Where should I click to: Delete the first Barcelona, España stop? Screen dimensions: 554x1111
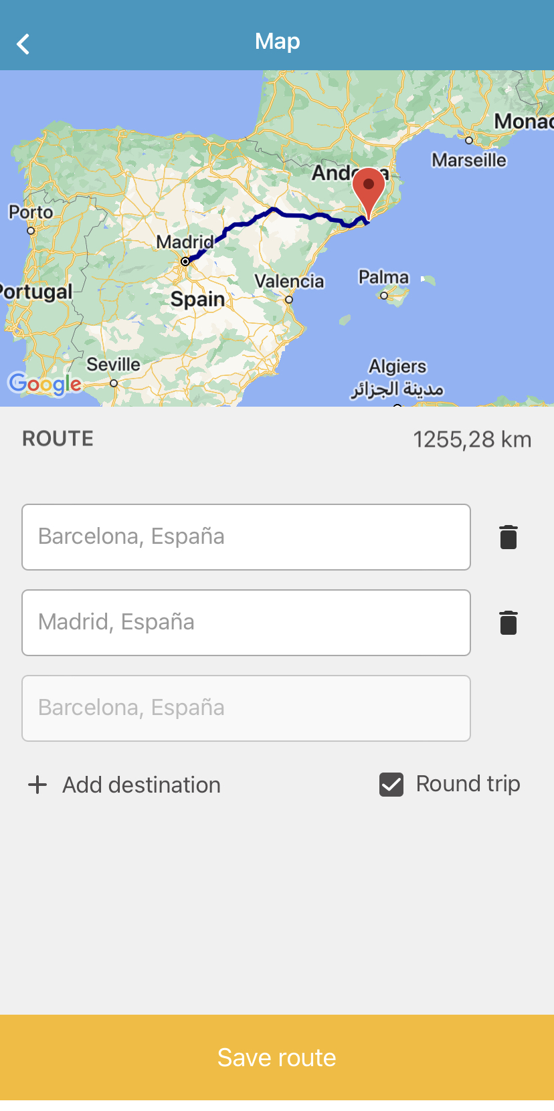click(509, 537)
